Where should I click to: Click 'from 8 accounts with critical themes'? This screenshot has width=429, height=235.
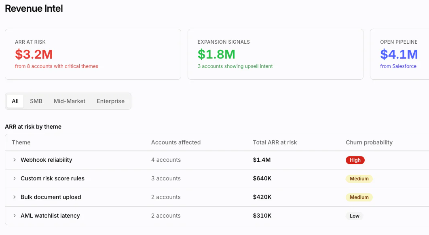point(56,66)
